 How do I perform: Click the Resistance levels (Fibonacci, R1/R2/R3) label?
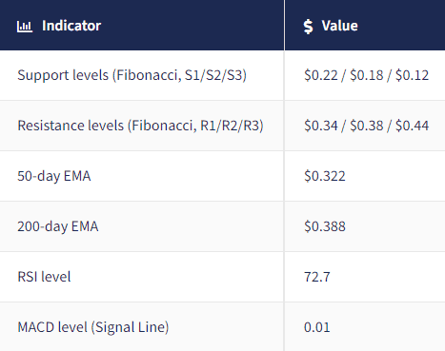tap(140, 126)
